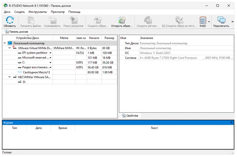
Task: Open the Создать menu
Action: click(x=20, y=12)
